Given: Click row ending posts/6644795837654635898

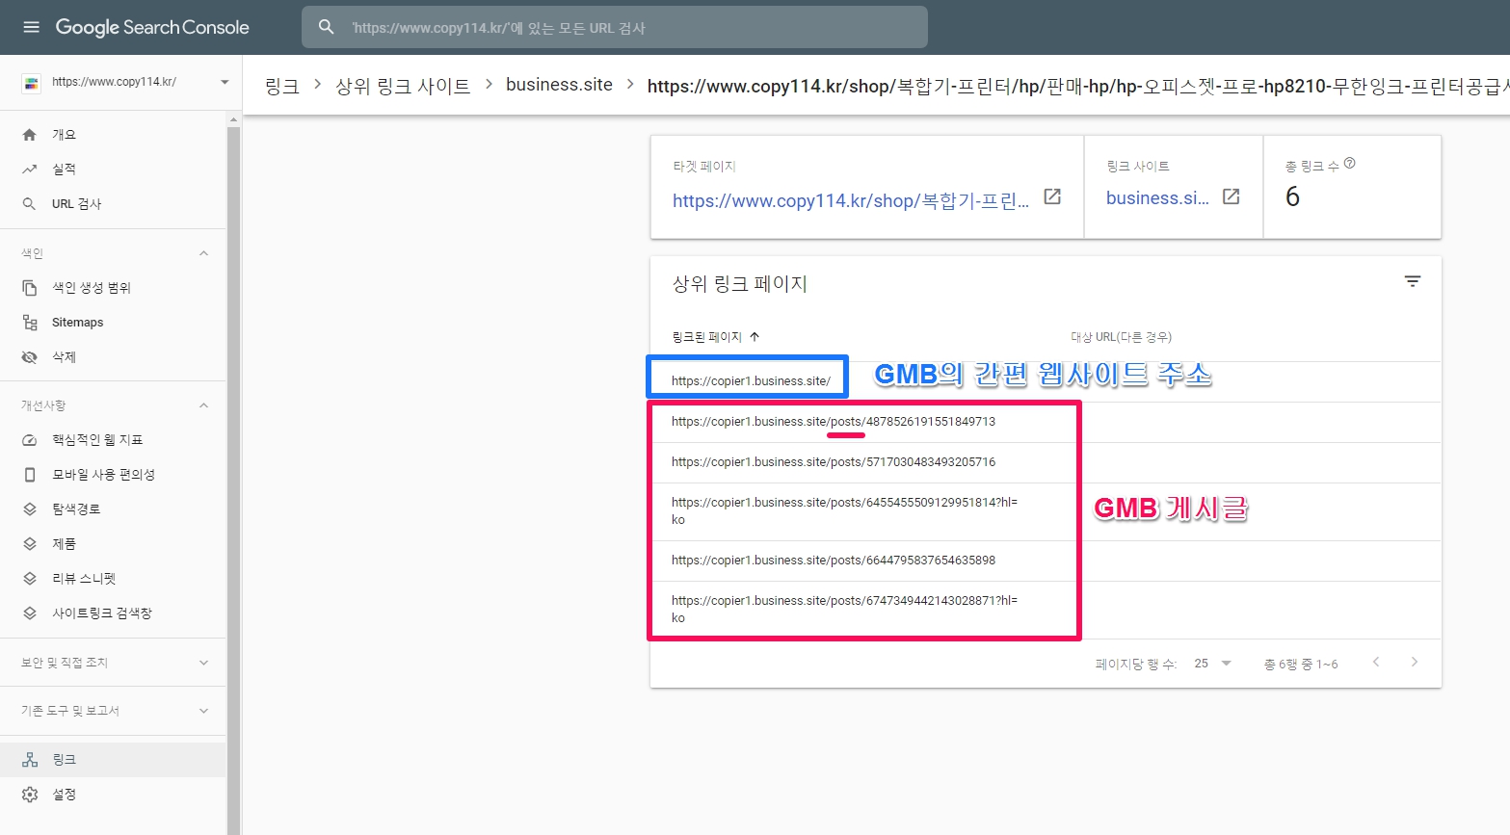Looking at the screenshot, I should pos(1046,561).
